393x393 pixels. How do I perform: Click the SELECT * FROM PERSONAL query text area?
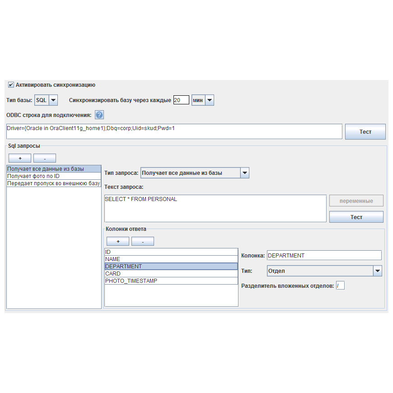click(215, 208)
